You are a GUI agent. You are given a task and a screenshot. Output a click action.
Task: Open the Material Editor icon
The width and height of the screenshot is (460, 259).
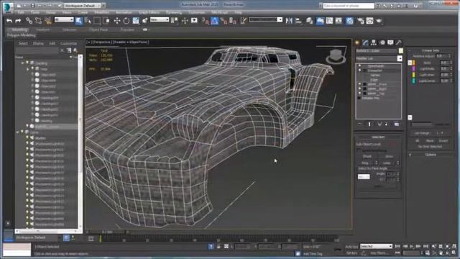[x=349, y=21]
